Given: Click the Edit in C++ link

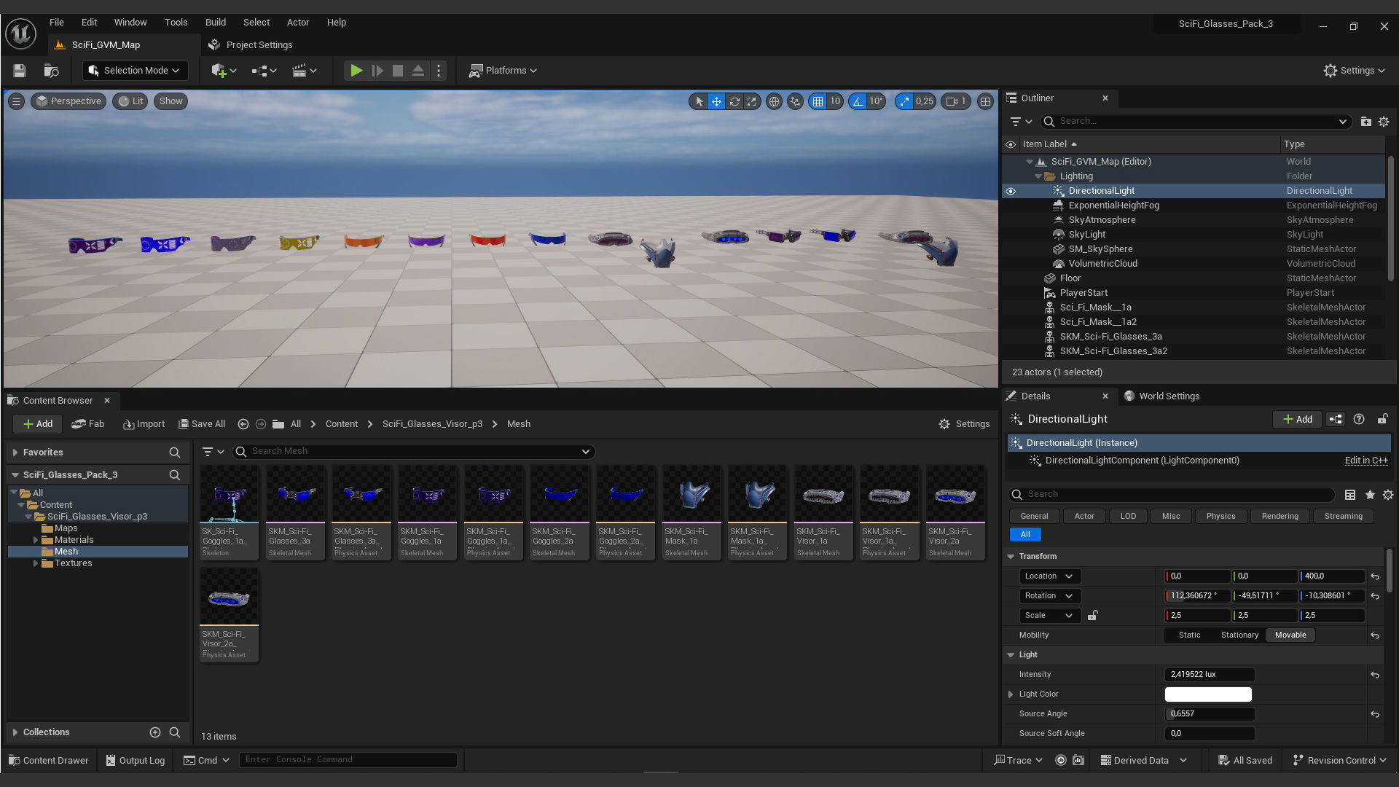Looking at the screenshot, I should pyautogui.click(x=1365, y=461).
